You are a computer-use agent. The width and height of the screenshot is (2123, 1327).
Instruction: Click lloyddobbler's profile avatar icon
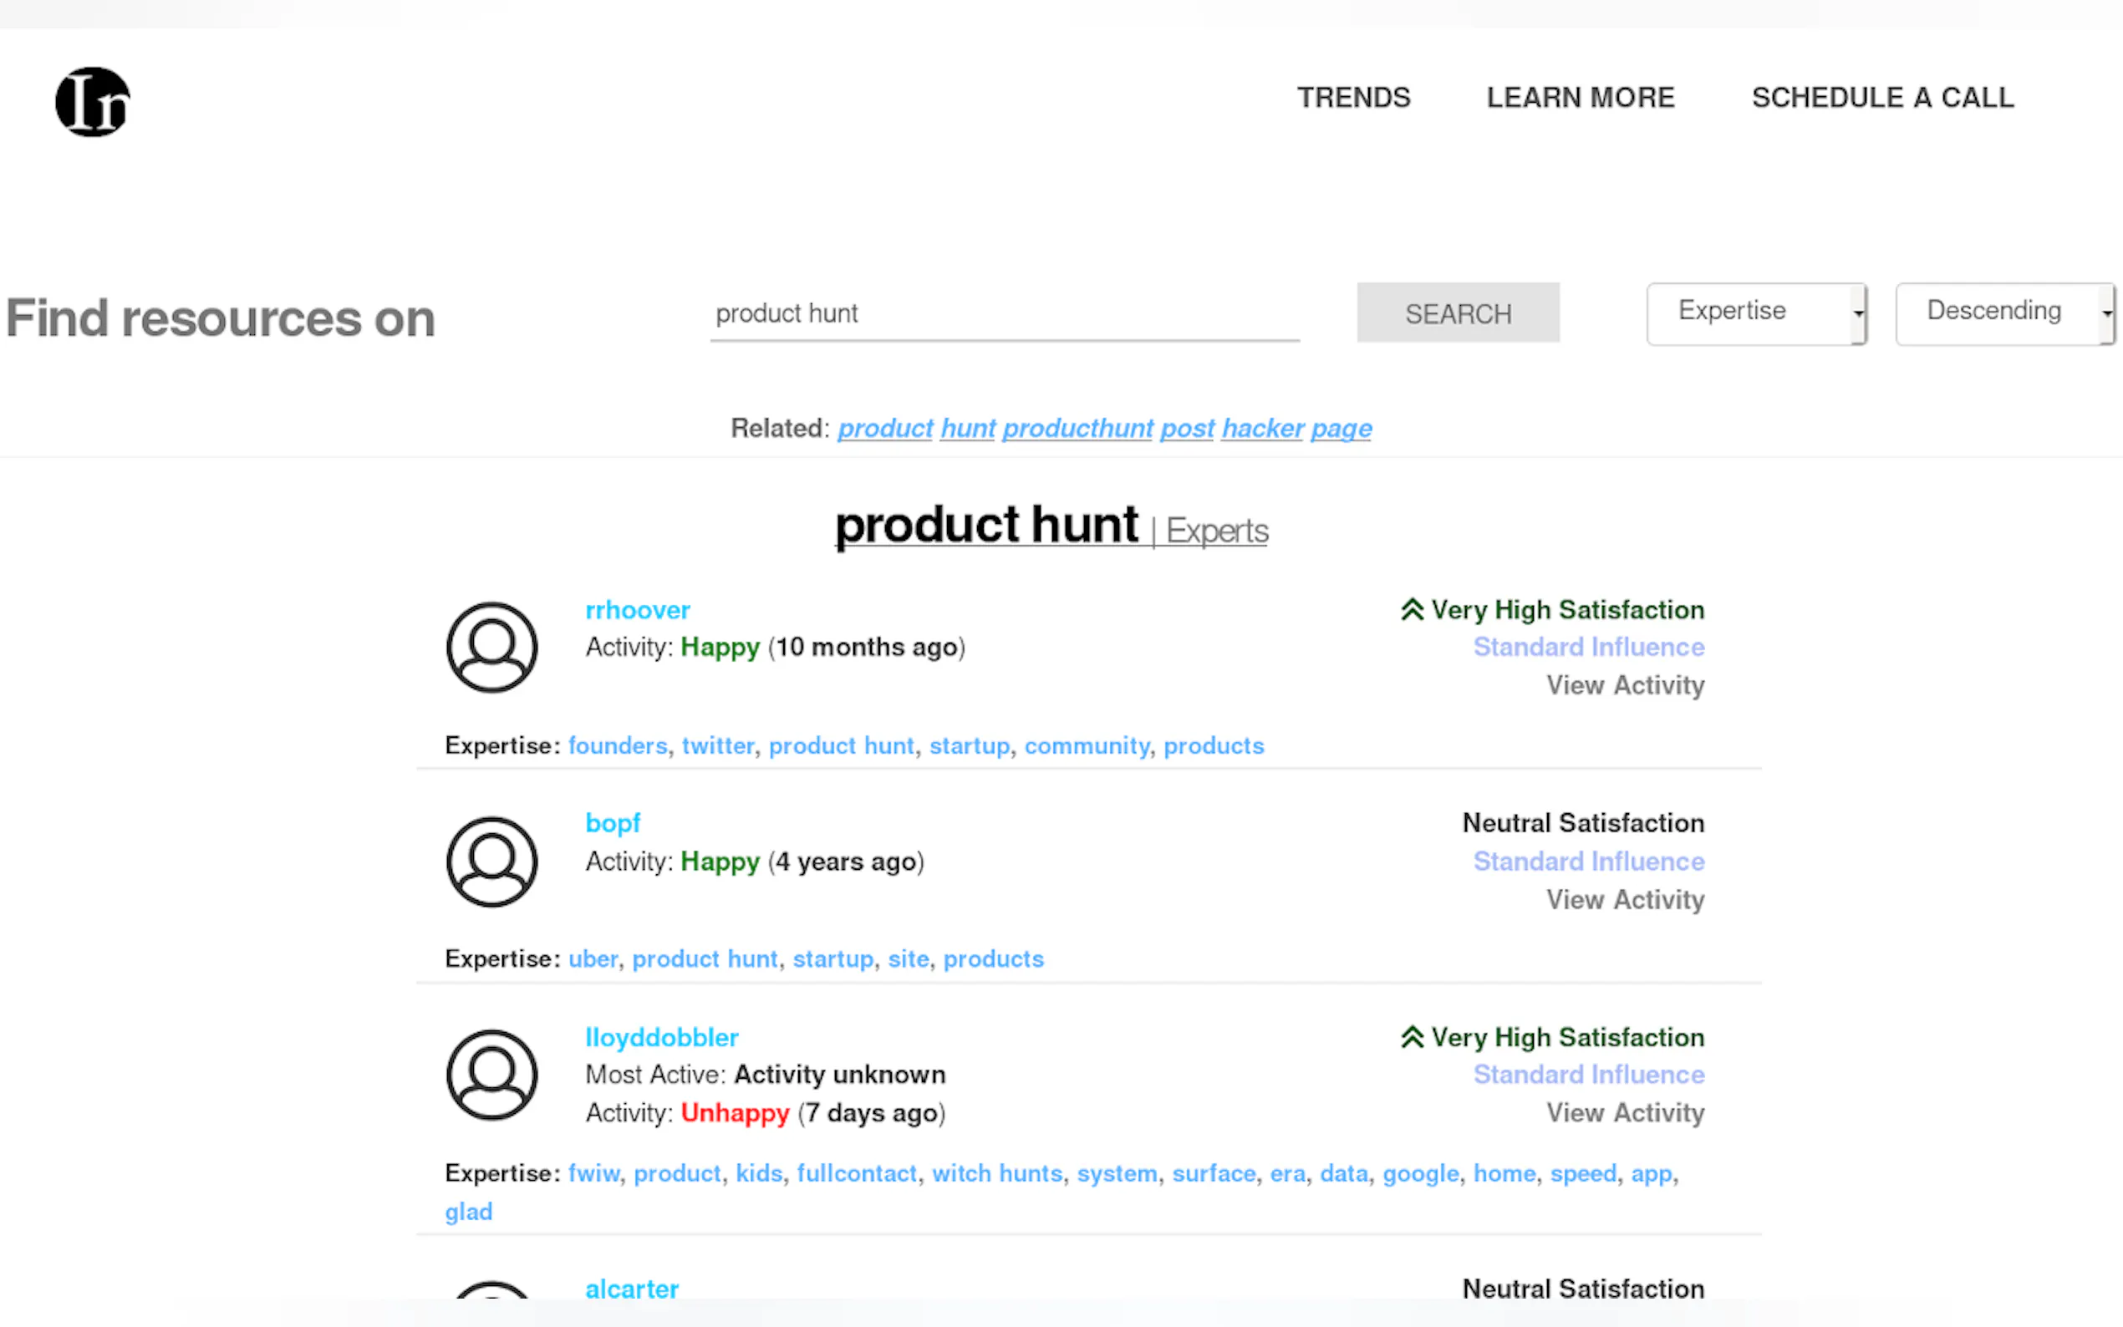point(491,1075)
